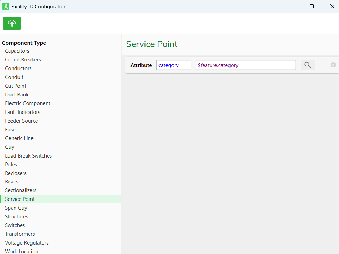Viewport: 339px width, 254px height.
Task: Edit the attribute name field 'category'
Action: click(174, 65)
